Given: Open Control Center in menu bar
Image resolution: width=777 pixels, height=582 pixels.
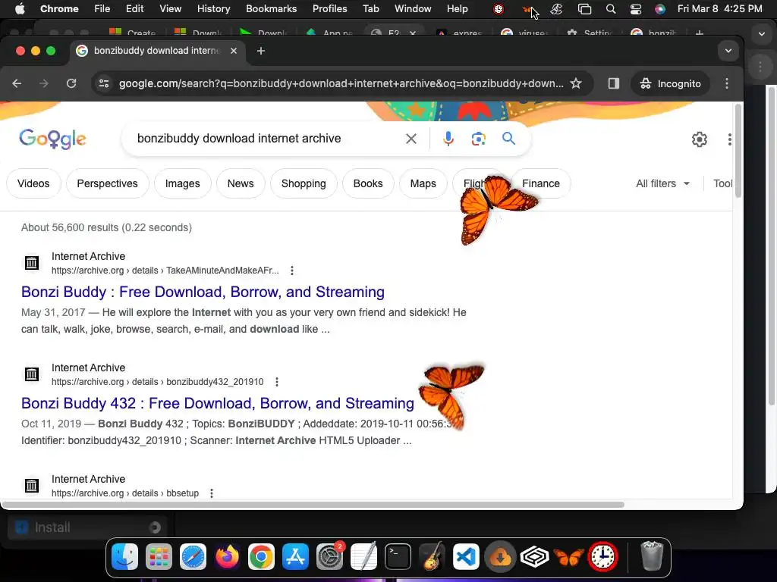Looking at the screenshot, I should pos(635,9).
